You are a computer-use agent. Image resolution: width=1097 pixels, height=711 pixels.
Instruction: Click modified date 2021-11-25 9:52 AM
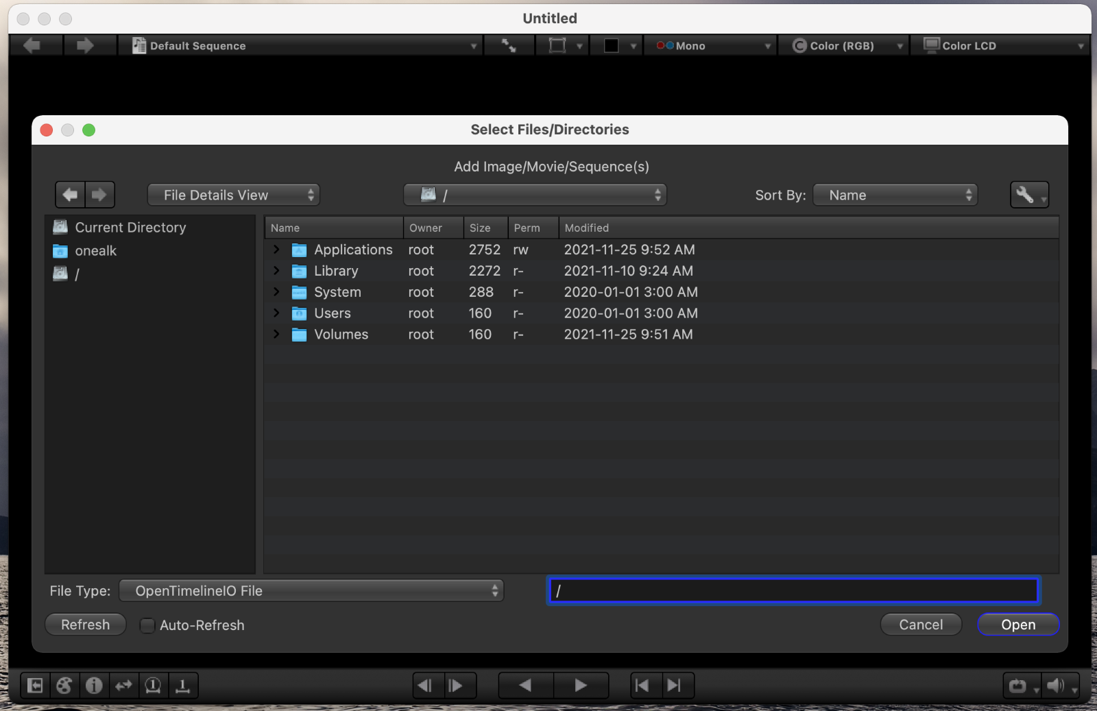point(629,250)
